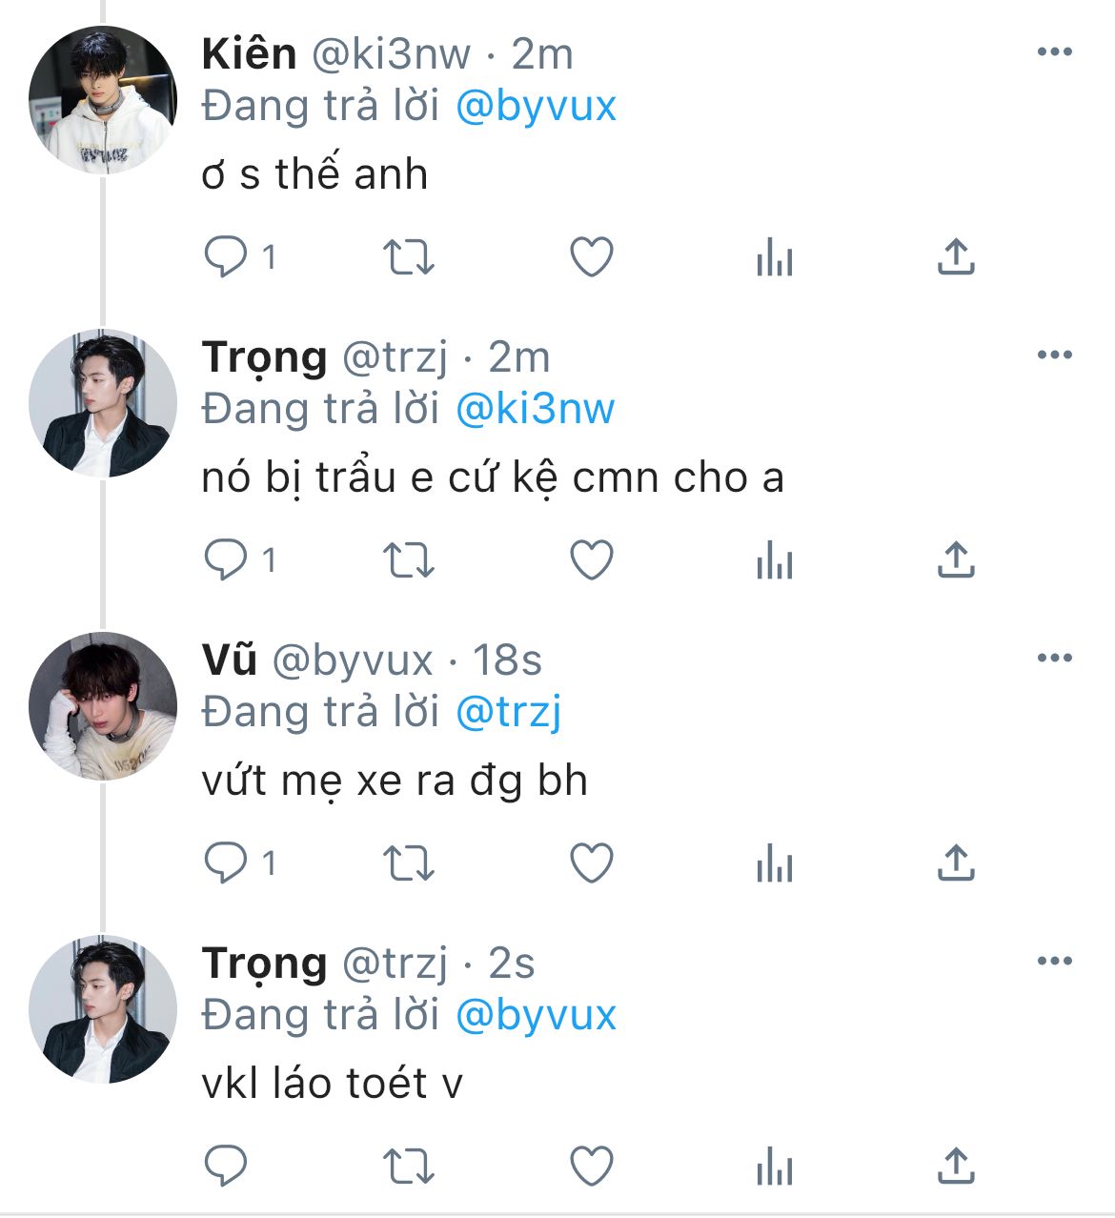Open more options on Vũ's tweet
1115x1218 pixels.
coord(1054,659)
